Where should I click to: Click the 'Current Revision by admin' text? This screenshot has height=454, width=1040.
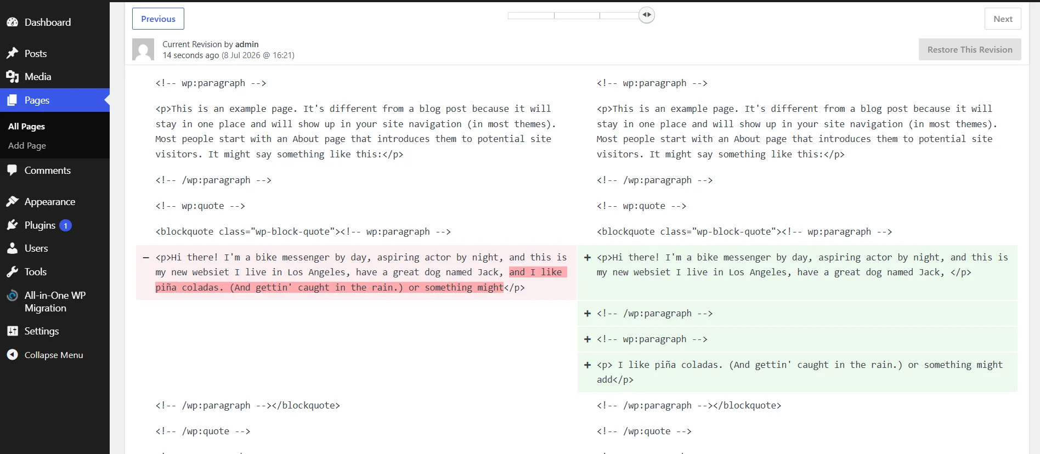pyautogui.click(x=211, y=44)
